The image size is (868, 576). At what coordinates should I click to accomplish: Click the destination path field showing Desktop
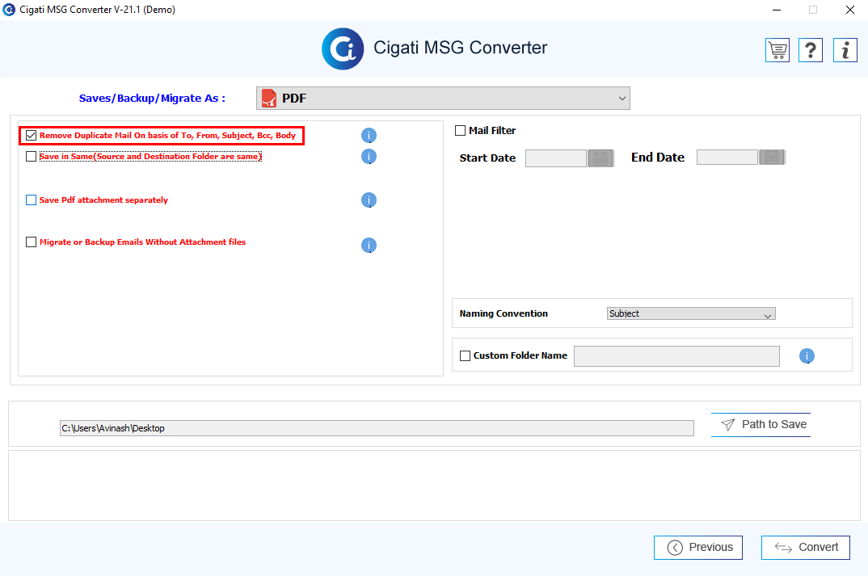[377, 428]
